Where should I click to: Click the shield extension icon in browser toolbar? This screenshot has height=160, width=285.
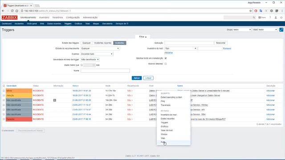click(x=277, y=11)
